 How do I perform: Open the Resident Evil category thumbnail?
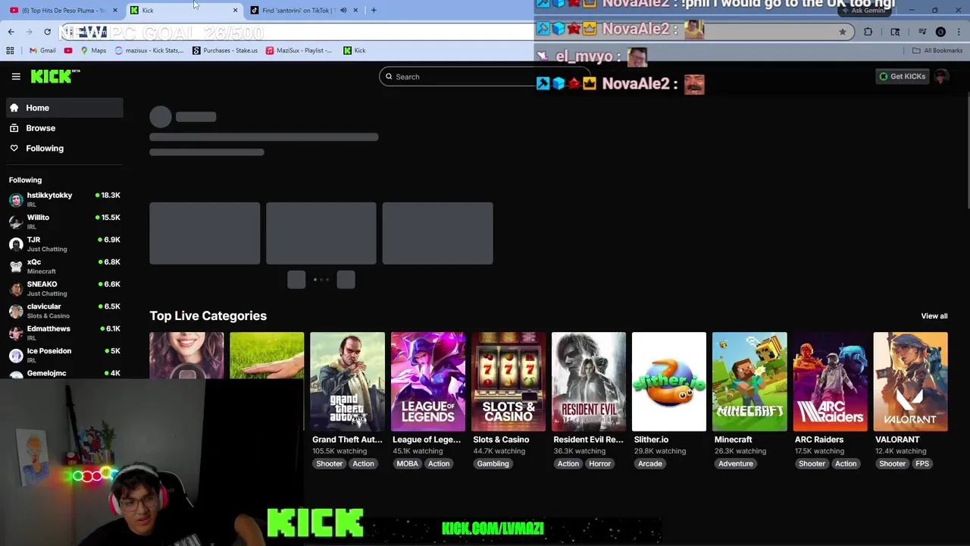[589, 381]
